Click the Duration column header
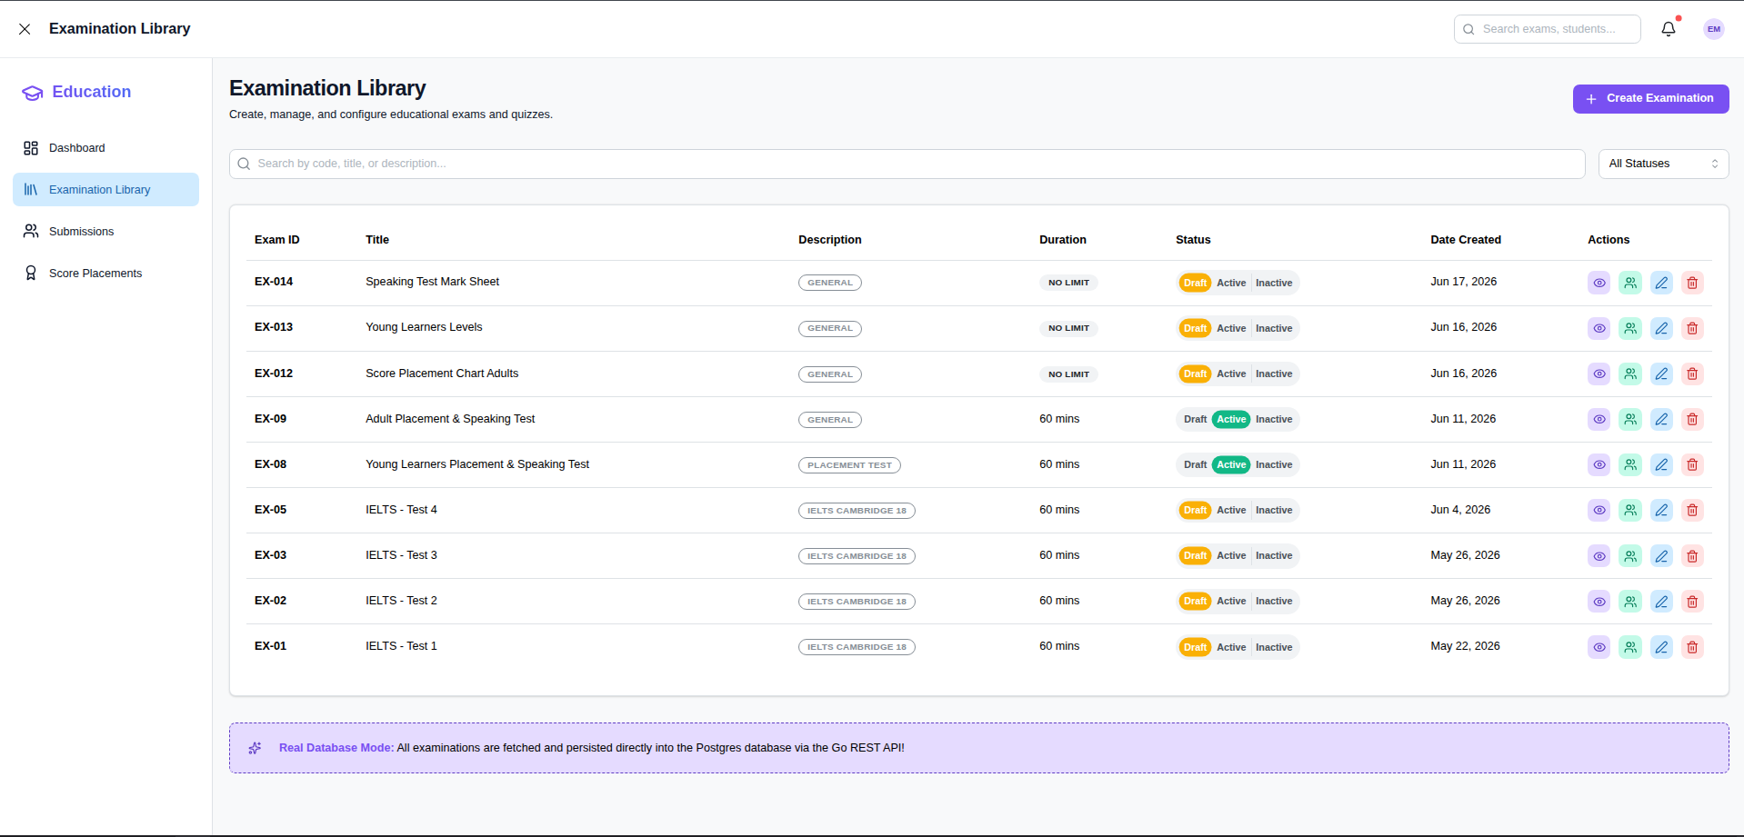Image resolution: width=1744 pixels, height=837 pixels. coord(1062,240)
